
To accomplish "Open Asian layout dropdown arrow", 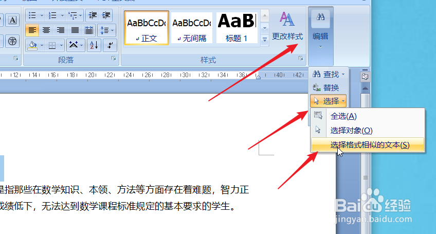I will tap(82, 45).
